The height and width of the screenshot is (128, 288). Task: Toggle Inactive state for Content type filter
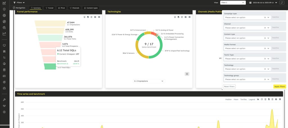tap(275, 38)
